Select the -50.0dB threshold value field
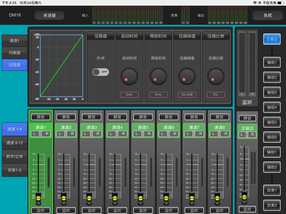 [187, 95]
